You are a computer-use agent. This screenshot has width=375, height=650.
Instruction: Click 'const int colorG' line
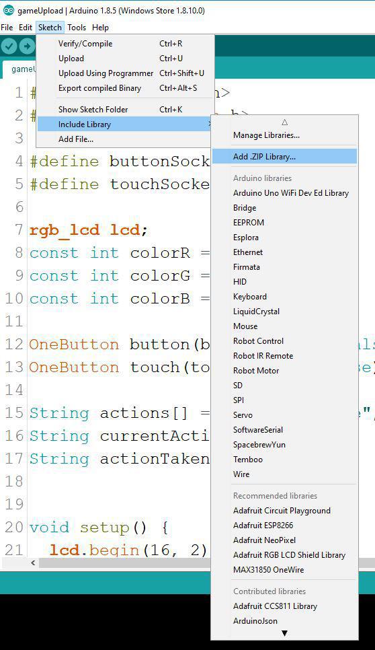point(119,276)
